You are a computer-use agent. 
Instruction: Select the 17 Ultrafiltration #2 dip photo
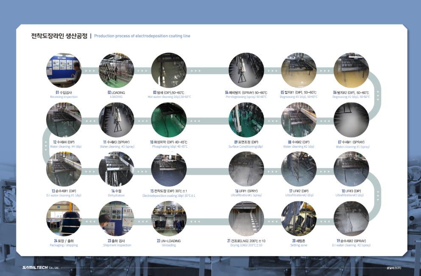[299, 169]
